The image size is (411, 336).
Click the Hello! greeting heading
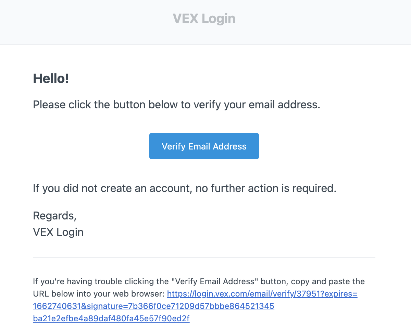(x=51, y=79)
